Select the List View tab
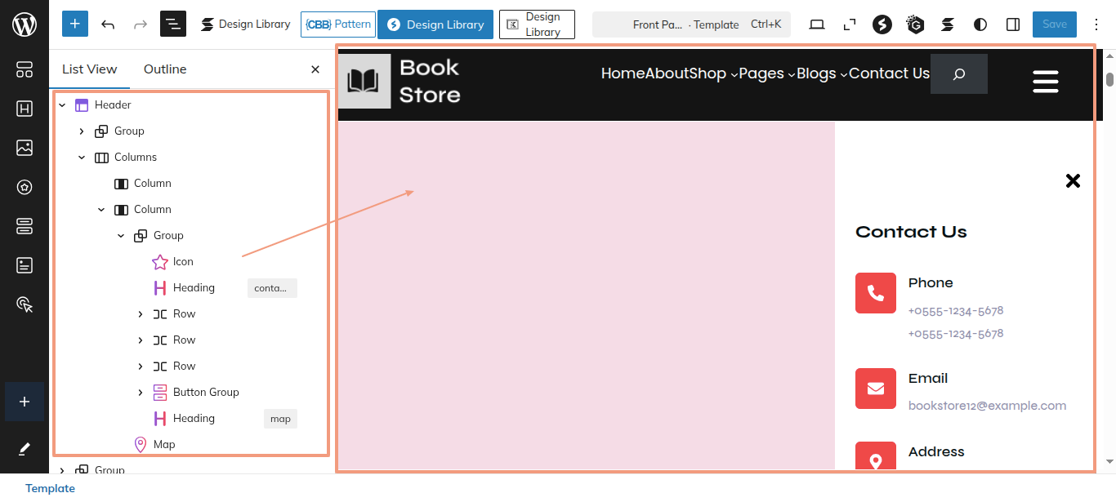Image resolution: width=1116 pixels, height=502 pixels. click(x=90, y=69)
